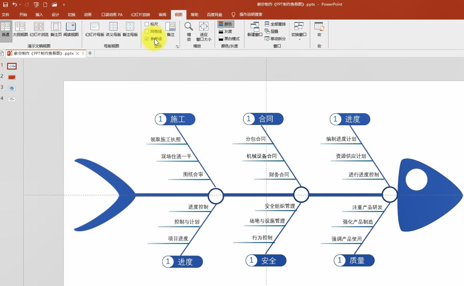Add a new document tab with plus
Image resolution: width=464 pixels, height=286 pixels.
tap(90, 53)
